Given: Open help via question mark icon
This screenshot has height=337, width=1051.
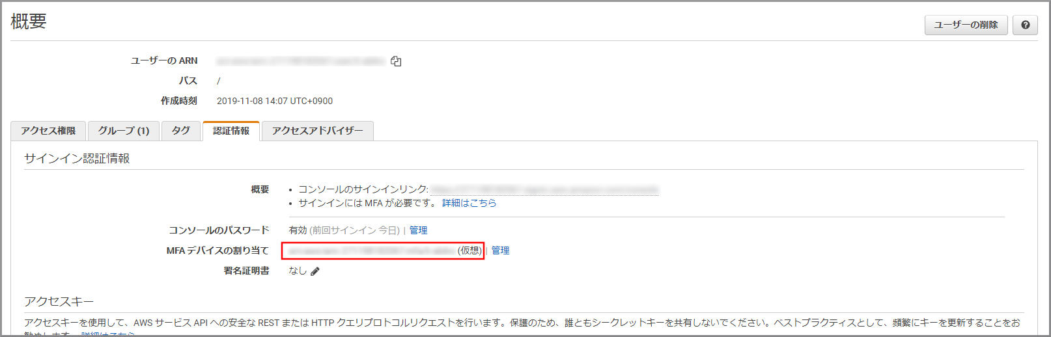Looking at the screenshot, I should coord(1025,25).
